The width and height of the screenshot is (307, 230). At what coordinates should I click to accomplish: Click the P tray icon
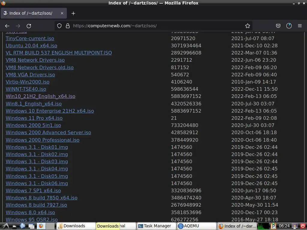point(273,226)
